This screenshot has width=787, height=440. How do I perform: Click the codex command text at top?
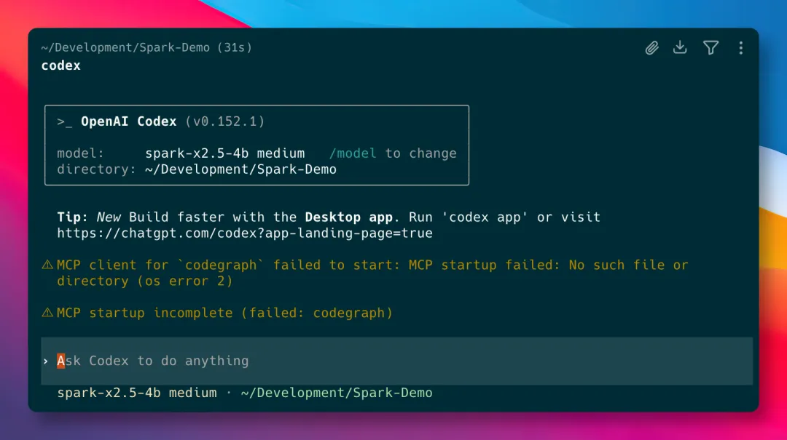tap(60, 65)
